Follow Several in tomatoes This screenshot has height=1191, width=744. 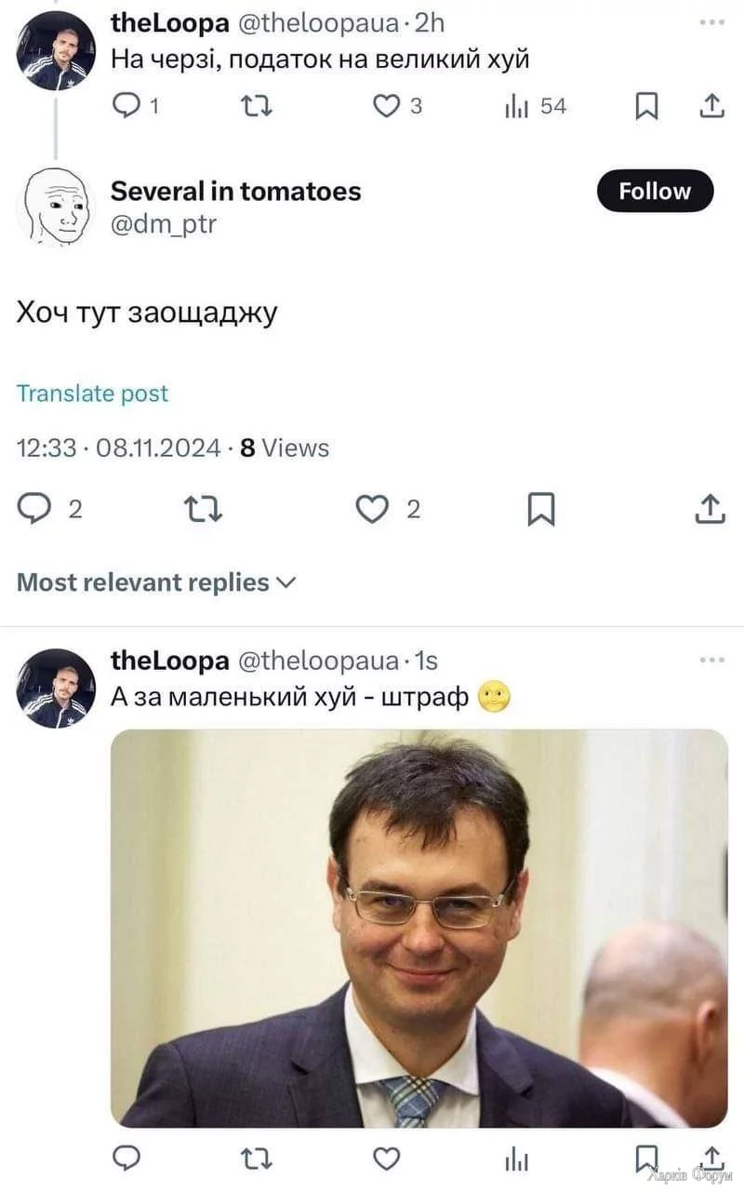[655, 191]
